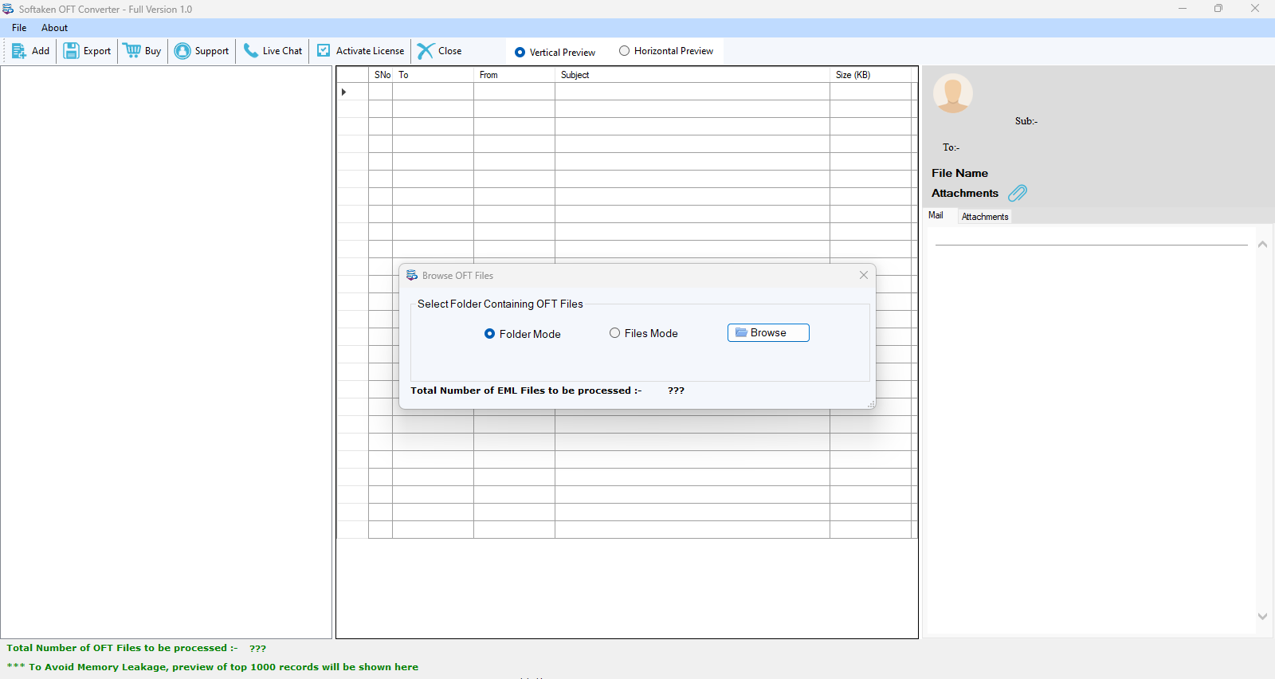This screenshot has height=679, width=1275.
Task: Open the File menu
Action: [x=19, y=28]
